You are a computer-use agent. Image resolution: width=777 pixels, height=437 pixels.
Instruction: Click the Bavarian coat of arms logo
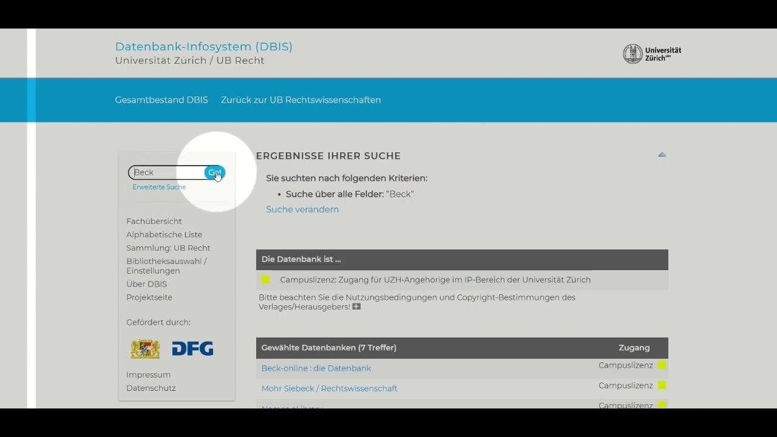coord(145,349)
